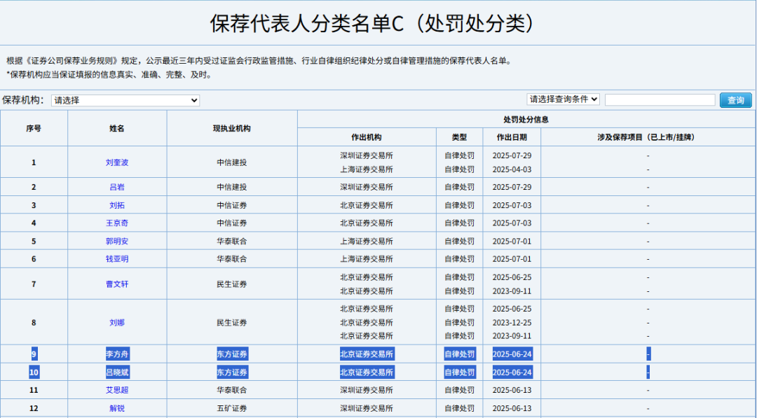The image size is (757, 418).
Task: Click the 姓名 column header
Action: pyautogui.click(x=117, y=129)
